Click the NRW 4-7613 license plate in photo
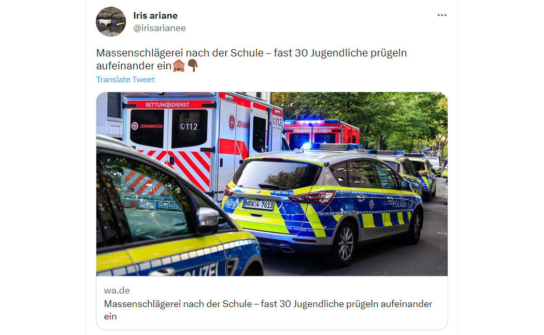 259,205
